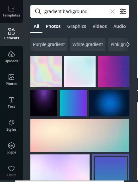The height and width of the screenshot is (182, 138).
Task: Switch to the Videos tab
Action: click(x=99, y=26)
